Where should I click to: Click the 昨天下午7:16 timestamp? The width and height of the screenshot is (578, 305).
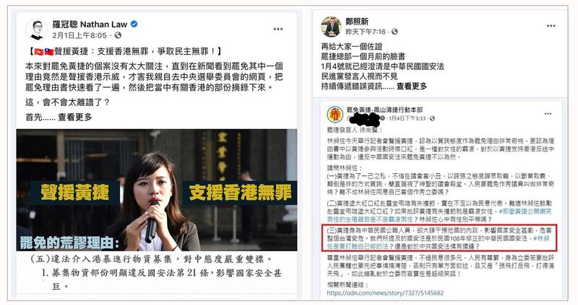366,32
